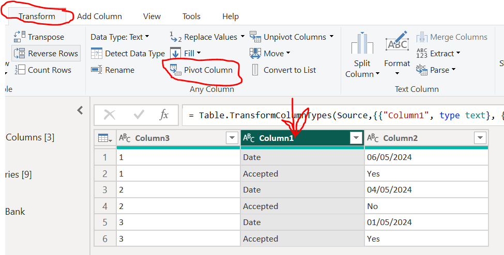504x255 pixels.
Task: Click the Convert to List label
Action: [290, 70]
